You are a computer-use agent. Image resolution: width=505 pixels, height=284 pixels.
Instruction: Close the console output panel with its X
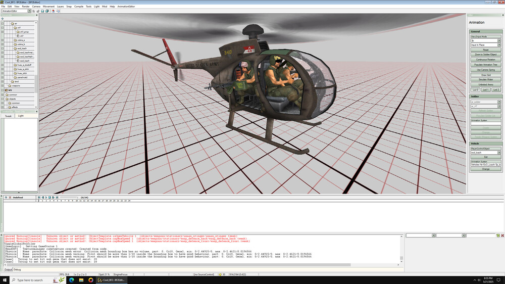2,235
